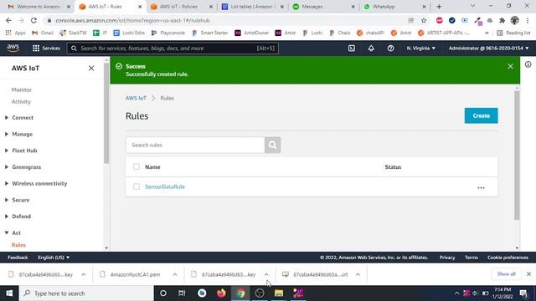The height and width of the screenshot is (301, 536).
Task: Open the Chrome three-dot menu
Action: pos(528,20)
